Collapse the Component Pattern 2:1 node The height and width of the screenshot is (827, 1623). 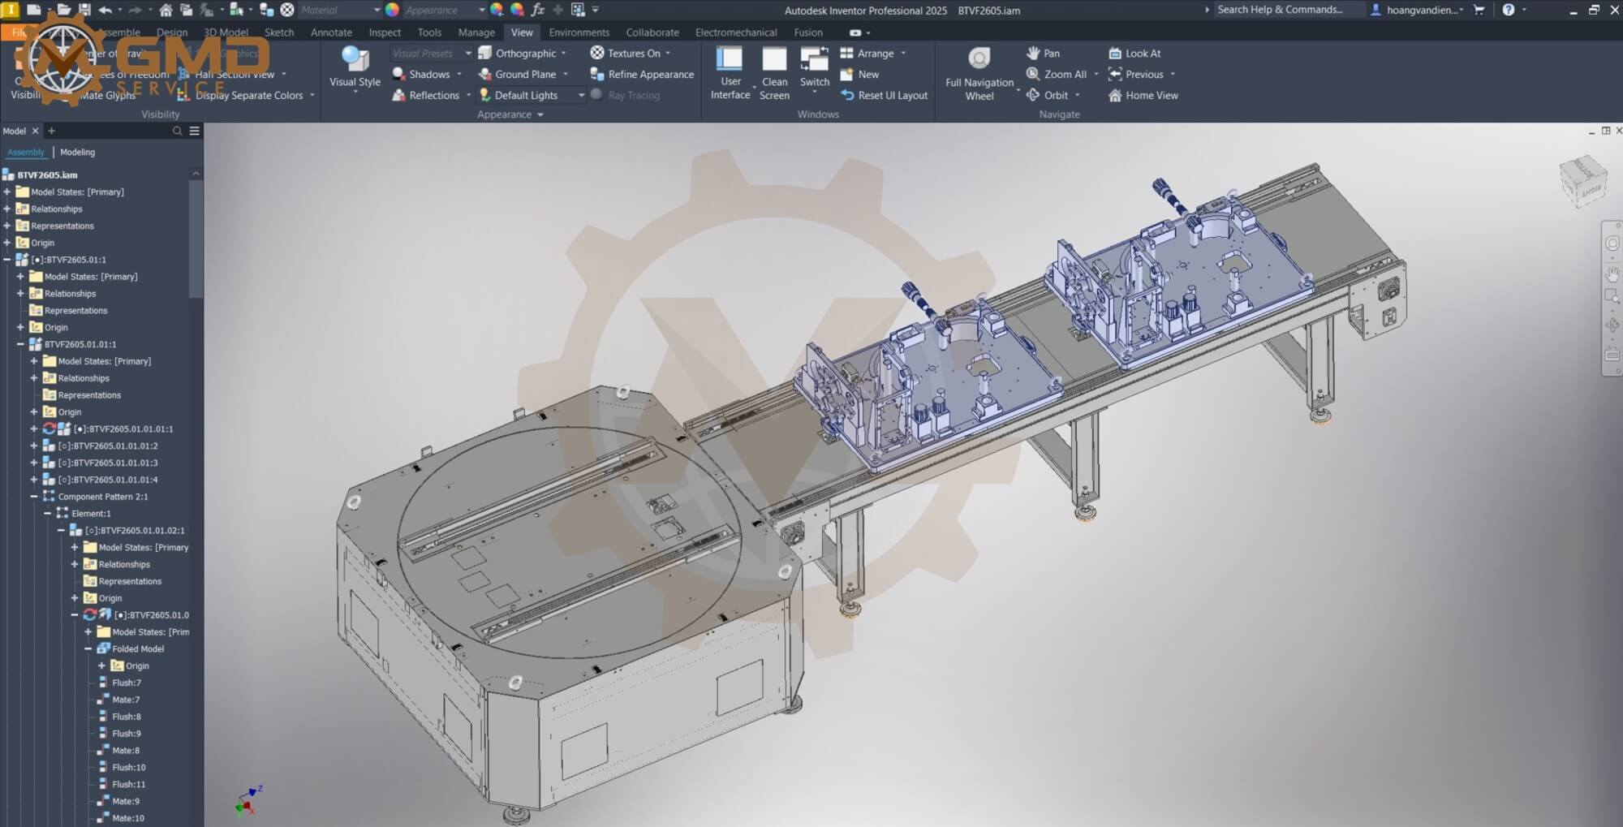point(34,496)
